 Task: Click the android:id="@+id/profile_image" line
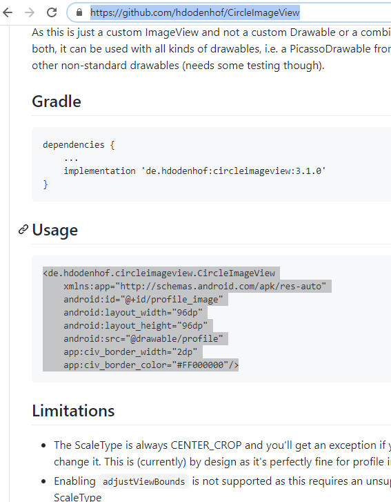click(143, 300)
